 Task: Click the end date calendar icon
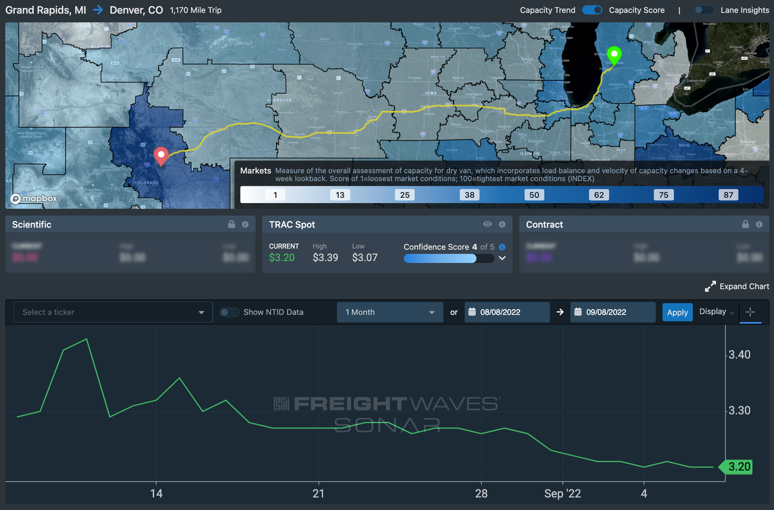pos(578,312)
